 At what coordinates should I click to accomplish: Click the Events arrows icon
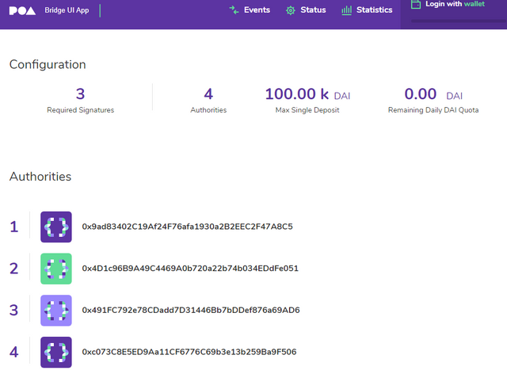234,10
